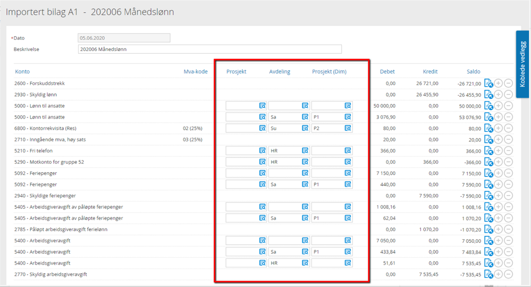Image resolution: width=531 pixels, height=287 pixels.
Task: Click the Avdeling field containing Su
Action: [x=284, y=128]
